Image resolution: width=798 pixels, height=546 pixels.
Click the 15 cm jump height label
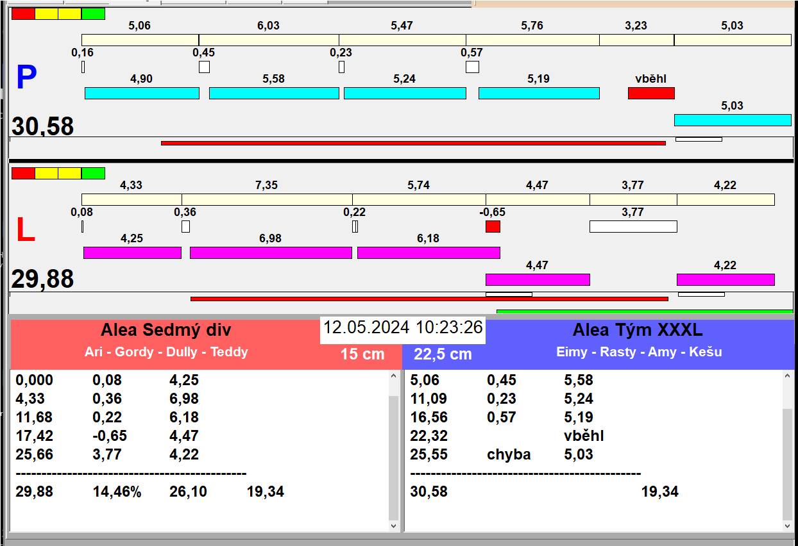point(362,354)
